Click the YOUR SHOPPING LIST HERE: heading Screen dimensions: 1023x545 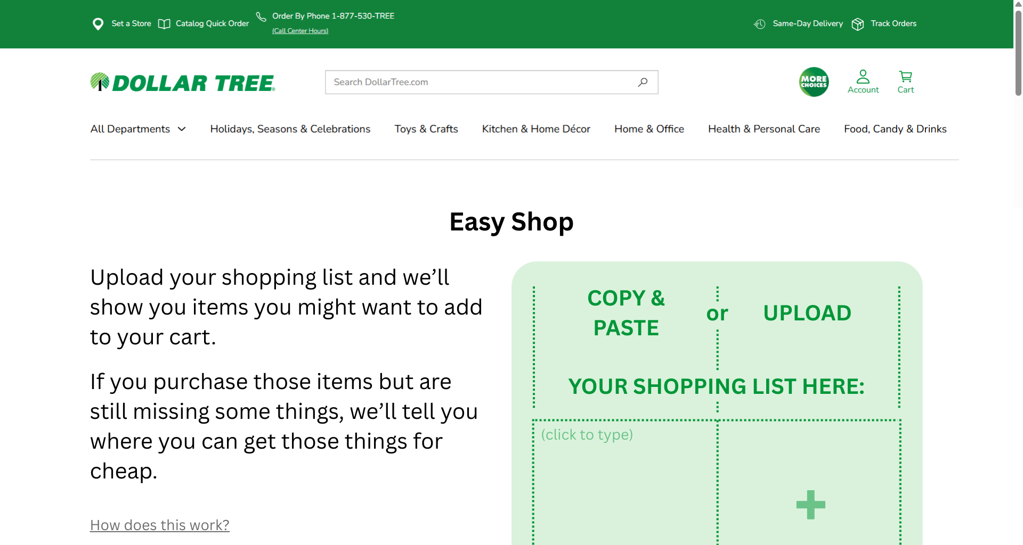716,386
